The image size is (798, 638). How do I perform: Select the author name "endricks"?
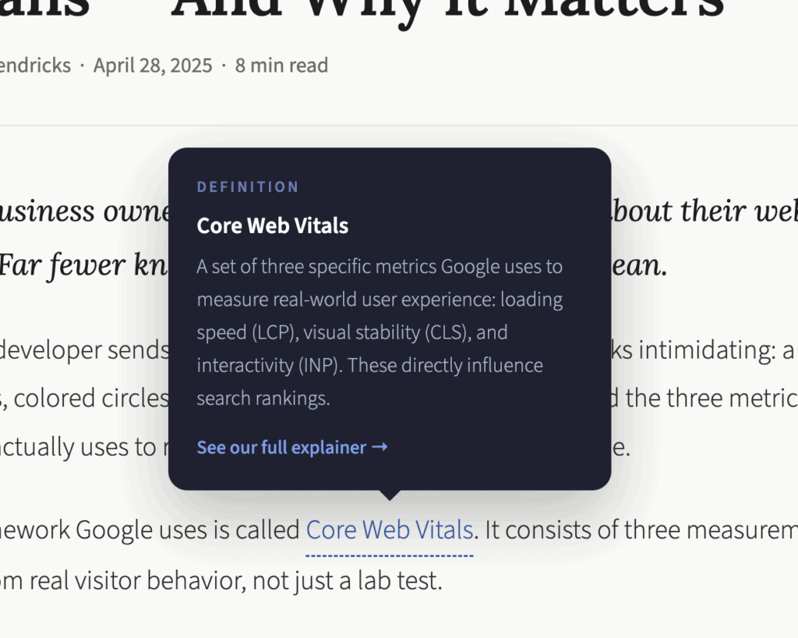pyautogui.click(x=36, y=66)
